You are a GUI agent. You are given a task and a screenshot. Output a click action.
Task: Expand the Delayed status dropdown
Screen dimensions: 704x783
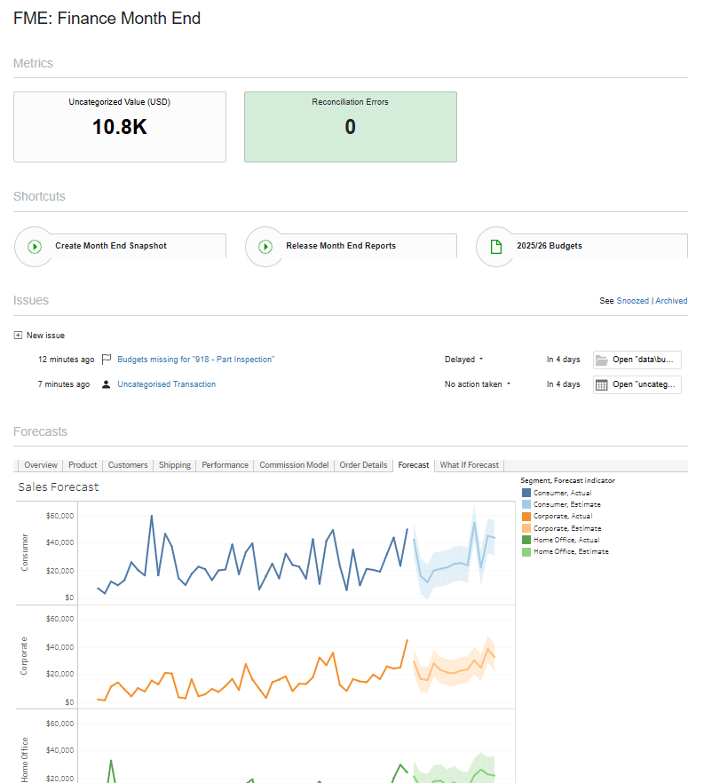tap(481, 359)
